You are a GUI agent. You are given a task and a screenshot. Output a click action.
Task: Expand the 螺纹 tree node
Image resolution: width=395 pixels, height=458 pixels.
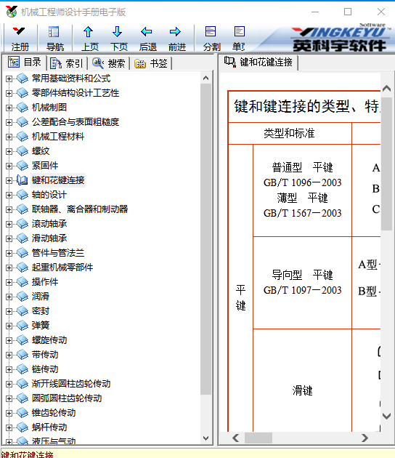pyautogui.click(x=9, y=151)
